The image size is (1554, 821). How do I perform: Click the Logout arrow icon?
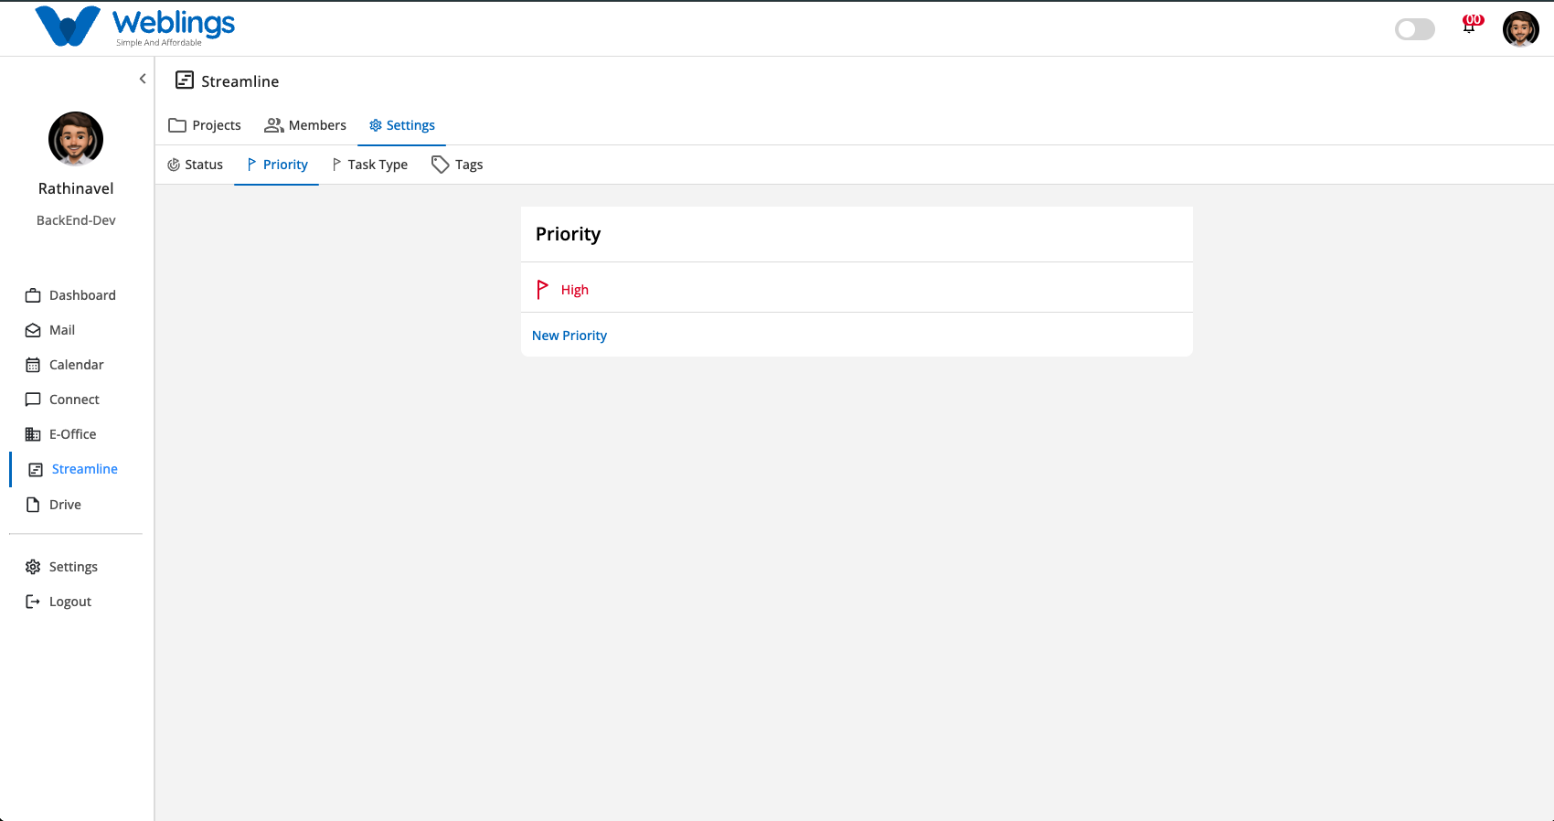tap(33, 602)
